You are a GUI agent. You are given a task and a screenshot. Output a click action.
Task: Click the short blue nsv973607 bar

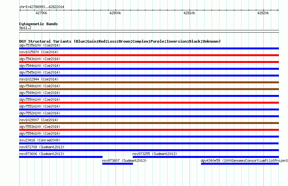117,164
